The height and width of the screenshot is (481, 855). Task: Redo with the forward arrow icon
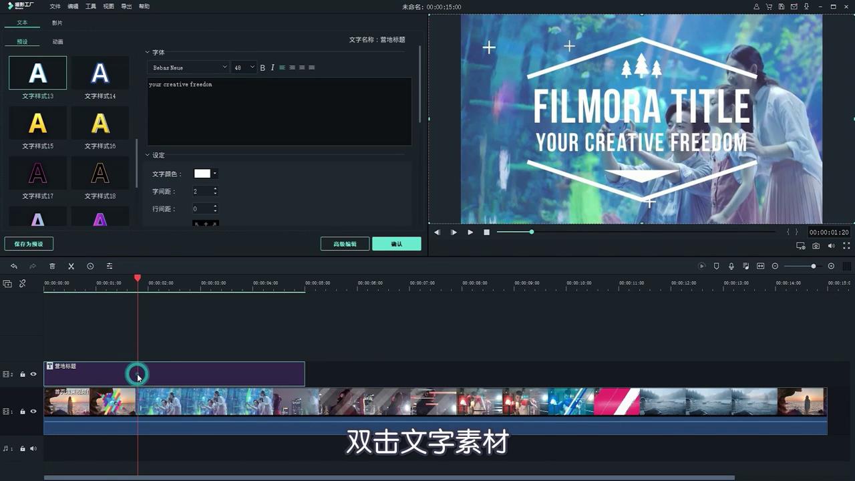pyautogui.click(x=32, y=266)
